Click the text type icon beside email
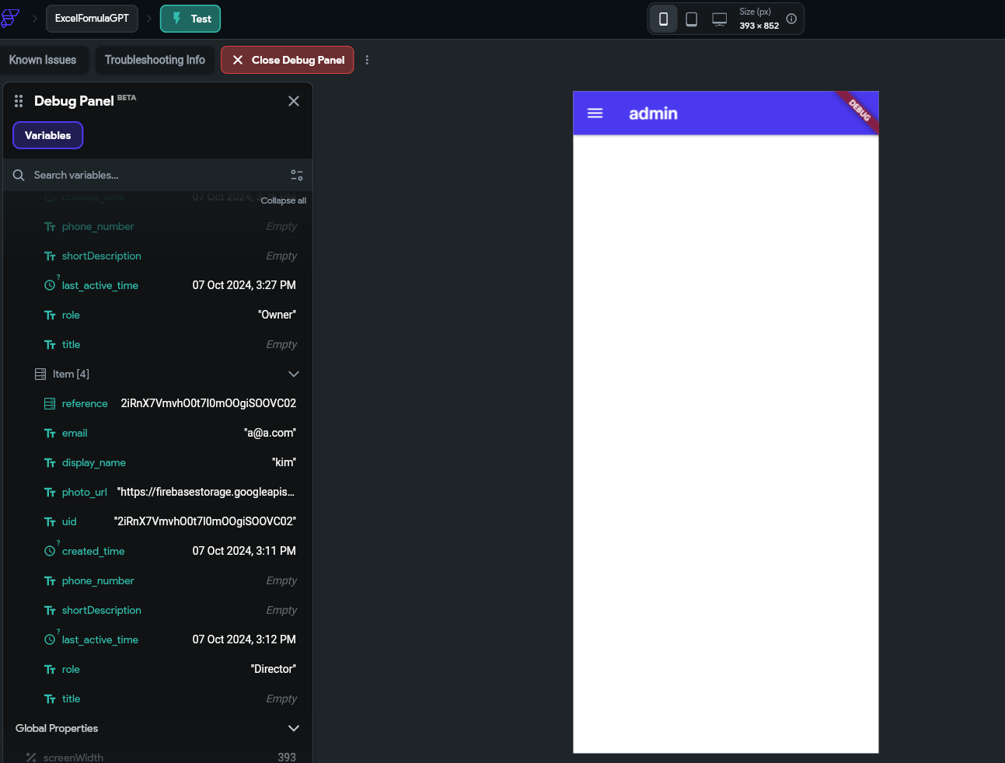Screen dimensions: 1005x763 click(x=50, y=433)
